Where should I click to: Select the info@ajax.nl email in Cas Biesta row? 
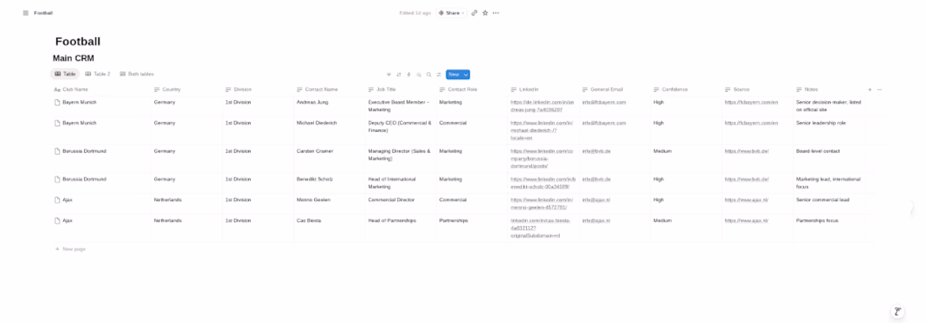coord(597,220)
